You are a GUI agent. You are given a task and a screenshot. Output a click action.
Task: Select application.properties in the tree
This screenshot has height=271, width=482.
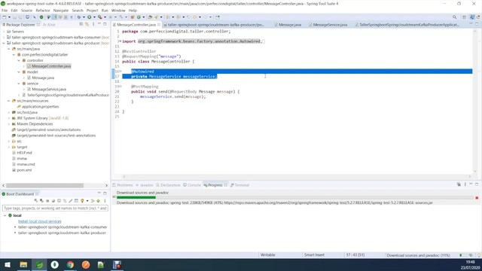click(x=40, y=107)
